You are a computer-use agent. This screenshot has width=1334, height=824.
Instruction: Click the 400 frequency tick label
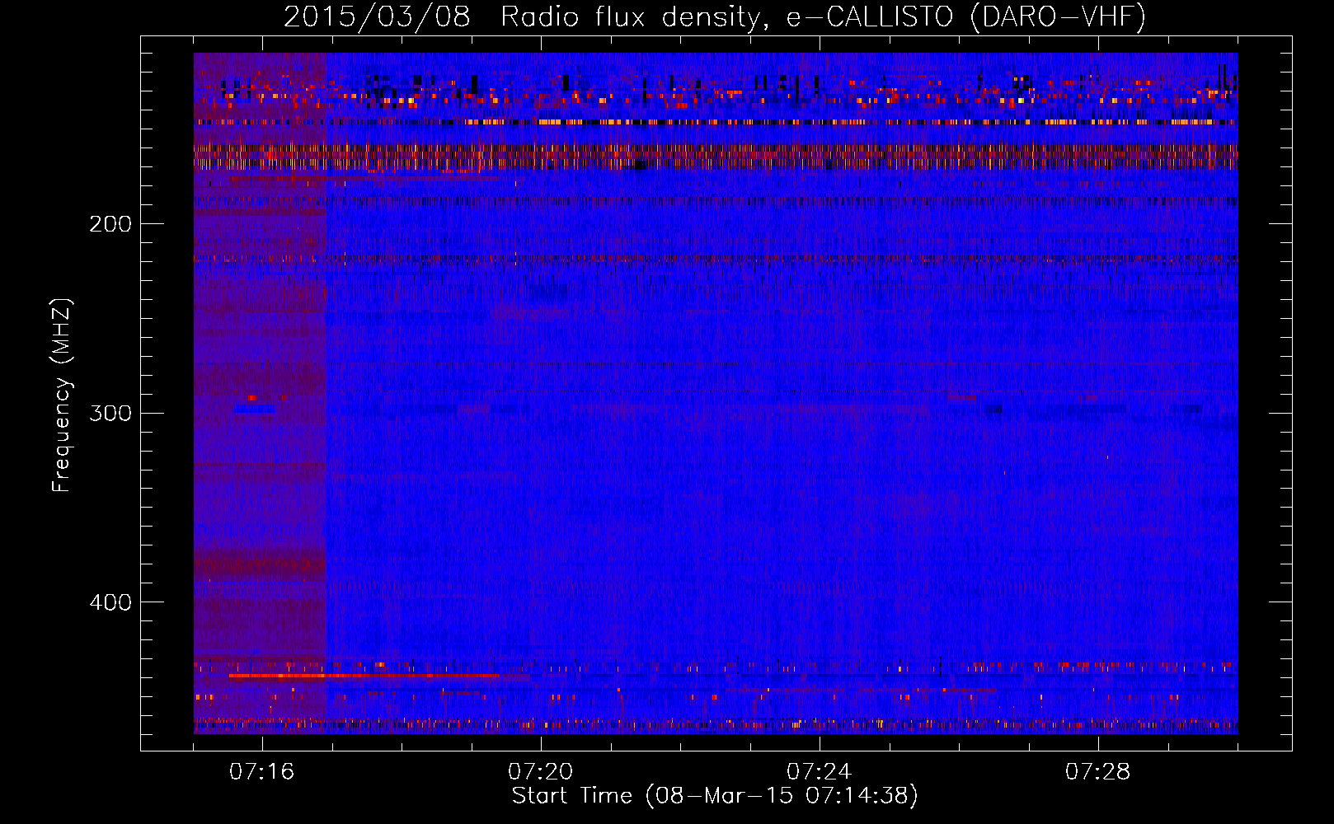point(110,602)
